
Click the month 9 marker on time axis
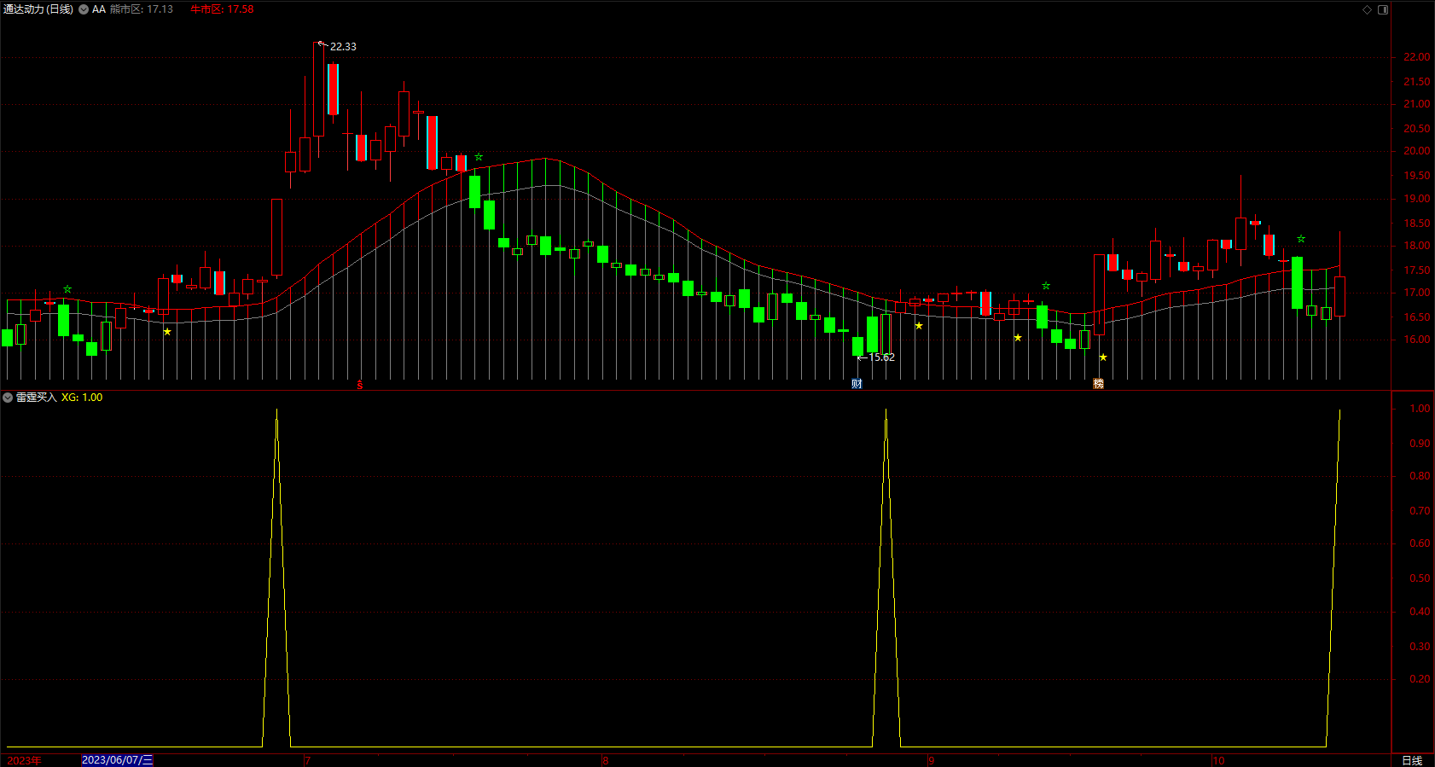[x=932, y=760]
